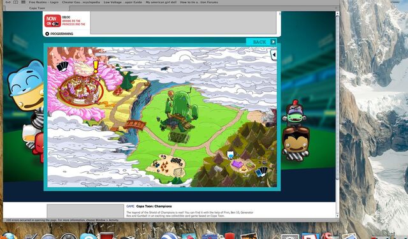Open the Chester County encyclopedia bookmark
This screenshot has height=239, width=408.
click(x=81, y=2)
